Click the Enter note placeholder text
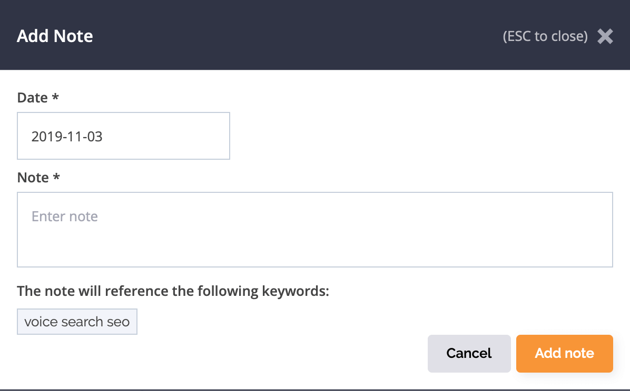 click(65, 217)
